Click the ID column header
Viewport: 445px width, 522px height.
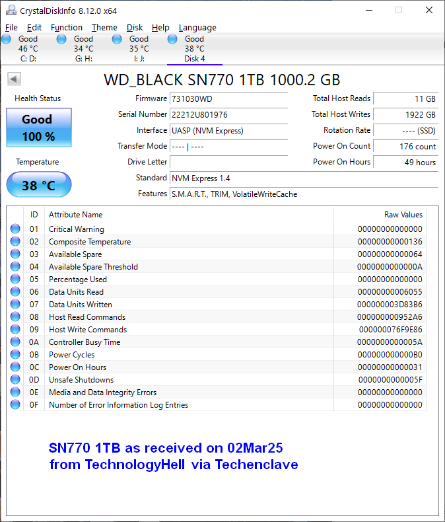click(34, 215)
